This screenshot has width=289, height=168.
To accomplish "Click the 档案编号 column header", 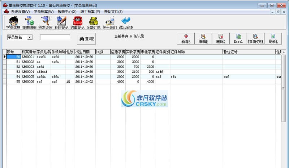I will click(29, 52).
